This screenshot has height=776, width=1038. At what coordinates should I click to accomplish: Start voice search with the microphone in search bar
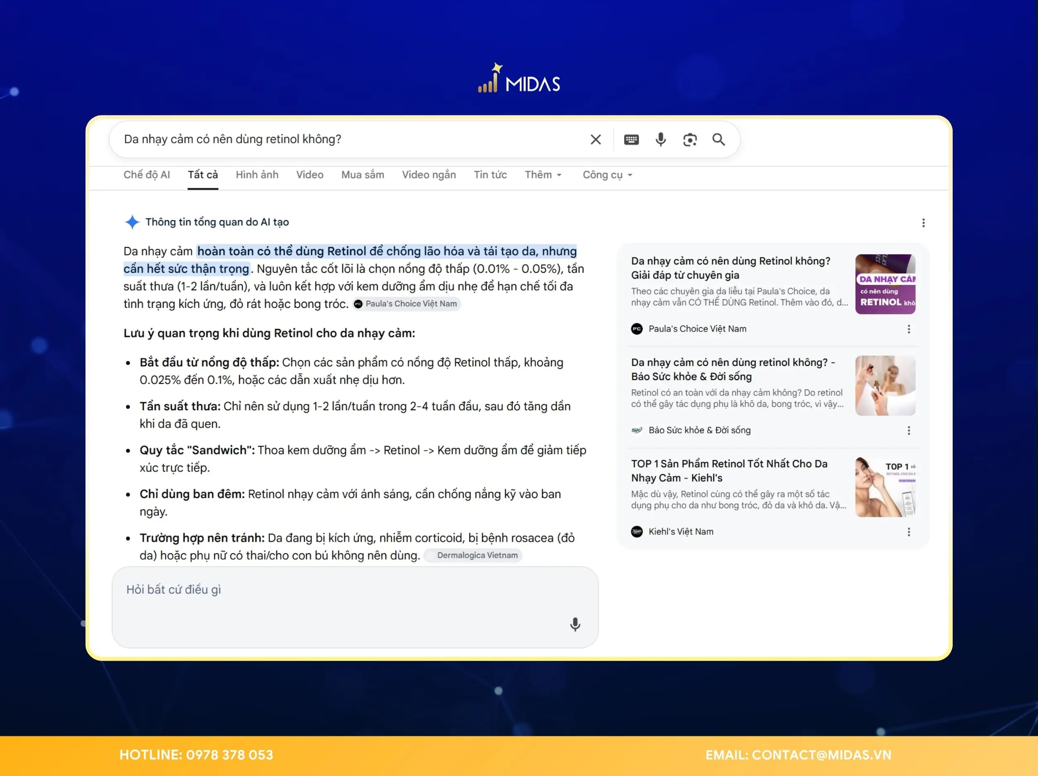(x=661, y=139)
